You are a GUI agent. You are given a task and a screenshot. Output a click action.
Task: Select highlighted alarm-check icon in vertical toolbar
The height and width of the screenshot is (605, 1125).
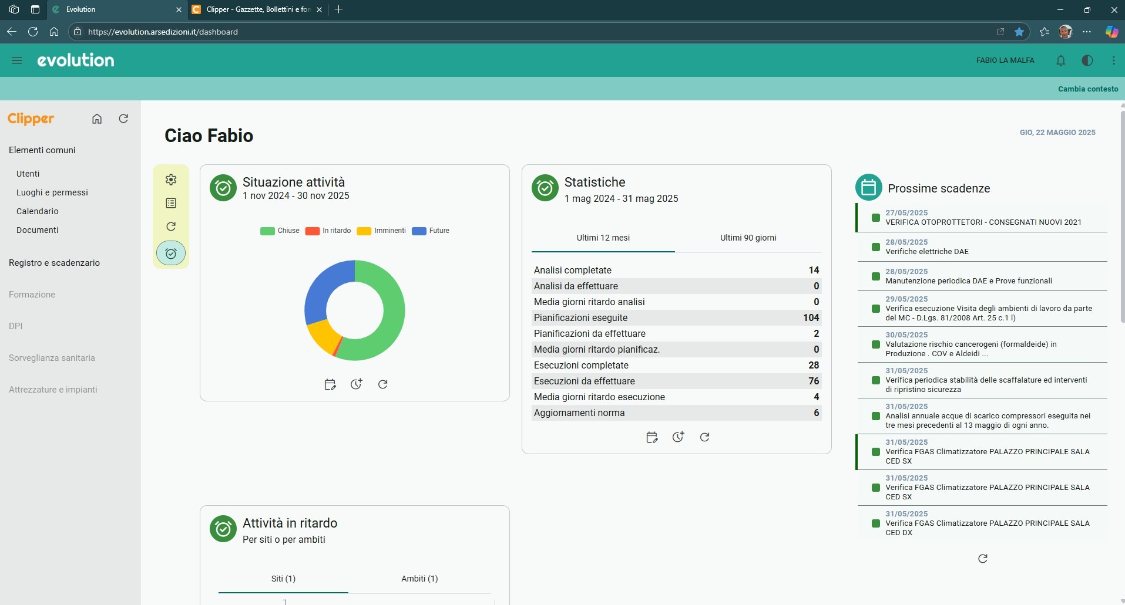(x=171, y=254)
